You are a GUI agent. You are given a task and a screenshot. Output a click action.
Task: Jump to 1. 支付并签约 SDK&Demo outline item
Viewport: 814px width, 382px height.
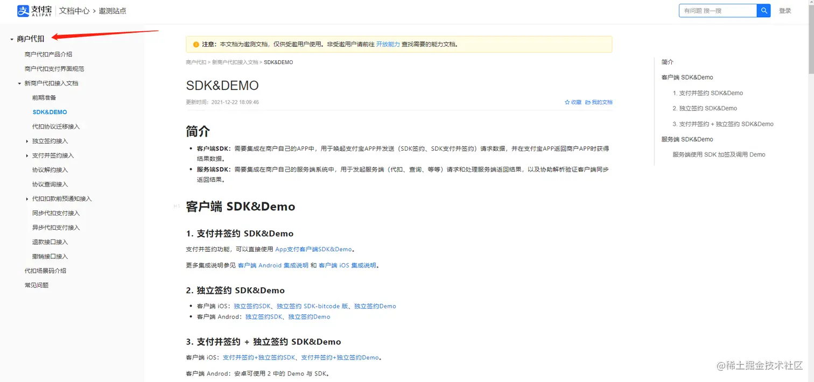(708, 93)
